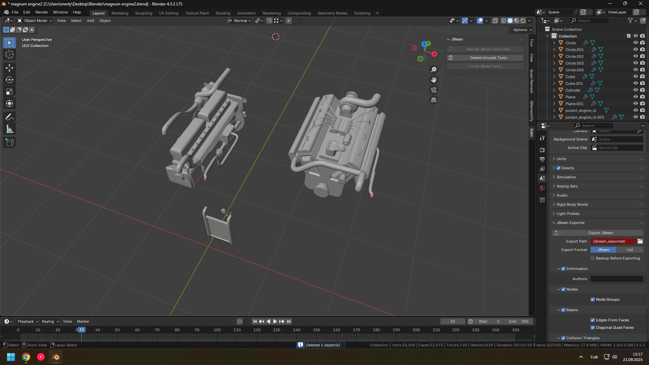Switch to the Sculpting workspace tab
This screenshot has width=649, height=365.
coord(144,13)
